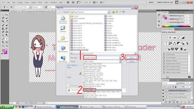Open the Filter menu
194x109 pixels.
[40, 2]
